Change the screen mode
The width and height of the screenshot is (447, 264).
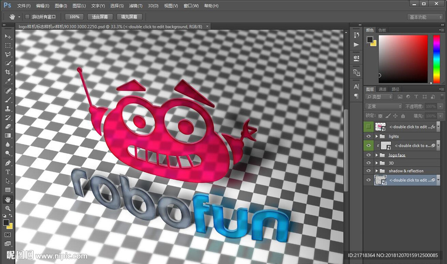(x=8, y=243)
